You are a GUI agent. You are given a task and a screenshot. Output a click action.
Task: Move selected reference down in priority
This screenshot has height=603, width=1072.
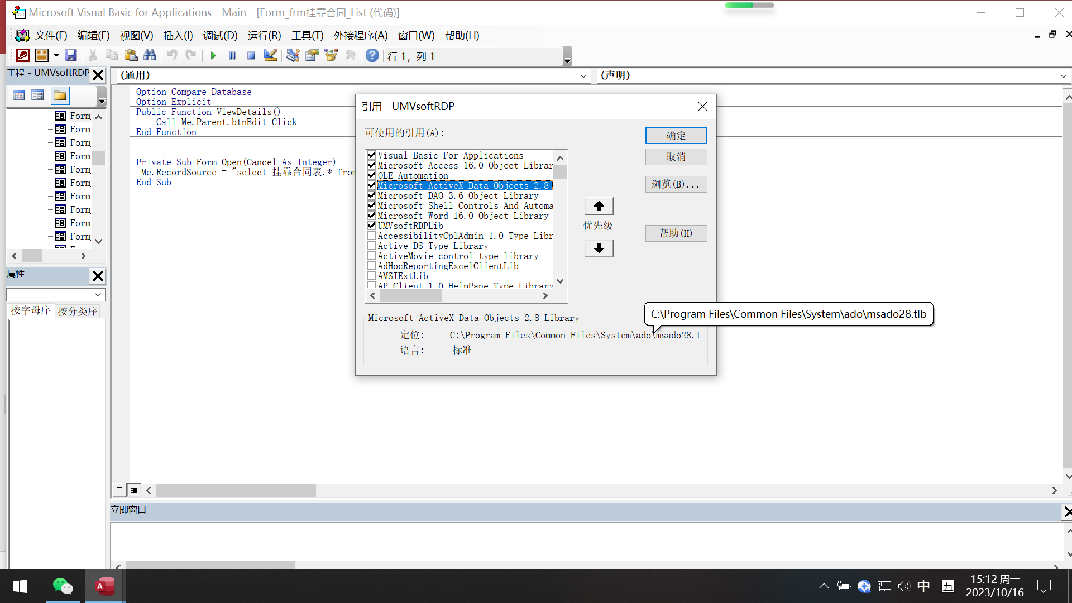click(599, 248)
